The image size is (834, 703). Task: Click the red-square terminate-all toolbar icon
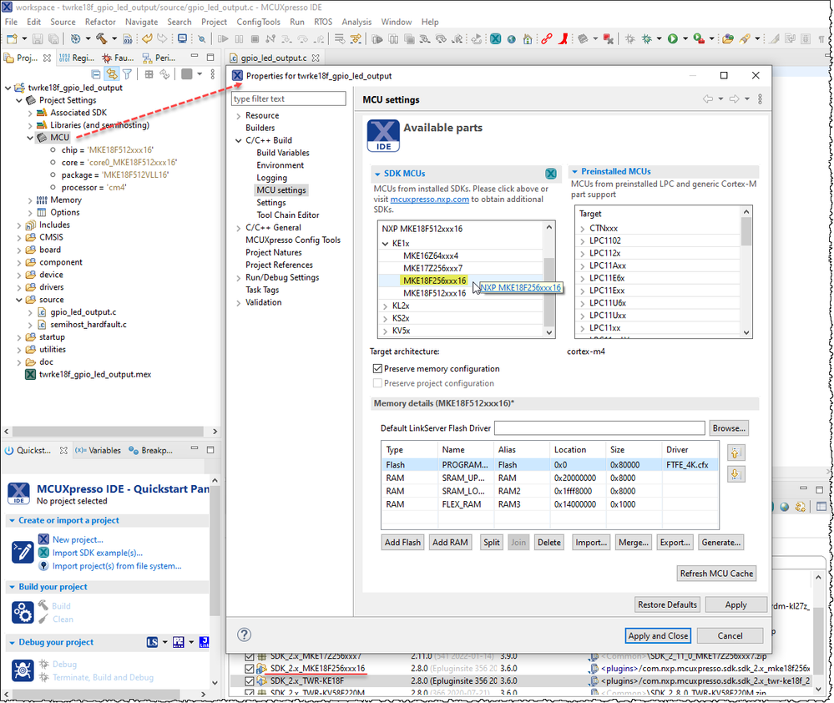[609, 38]
